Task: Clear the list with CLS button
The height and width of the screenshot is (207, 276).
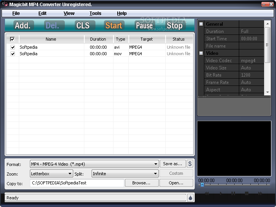Action: (84, 25)
